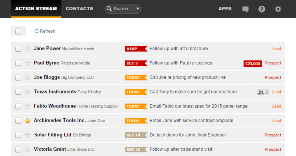Check the Fabio Woodhouse row checkbox

click(x=18, y=106)
